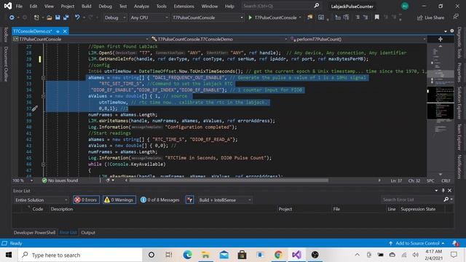Image resolution: width=466 pixels, height=262 pixels.
Task: Open the Project menu
Action: click(68, 7)
